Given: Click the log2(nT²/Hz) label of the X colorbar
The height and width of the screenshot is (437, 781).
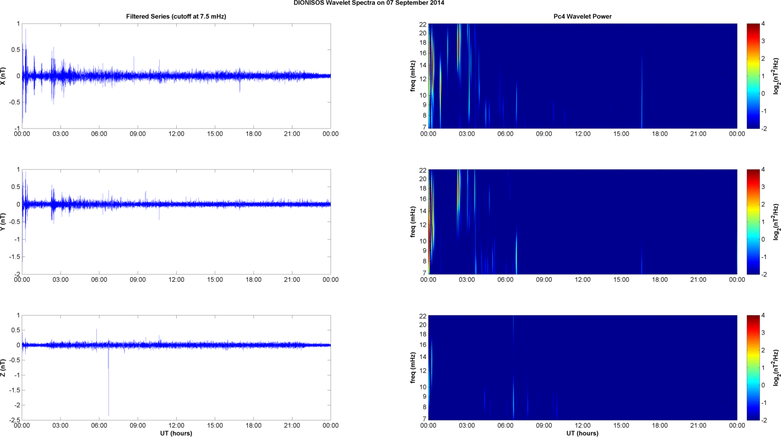Looking at the screenshot, I should [x=776, y=76].
